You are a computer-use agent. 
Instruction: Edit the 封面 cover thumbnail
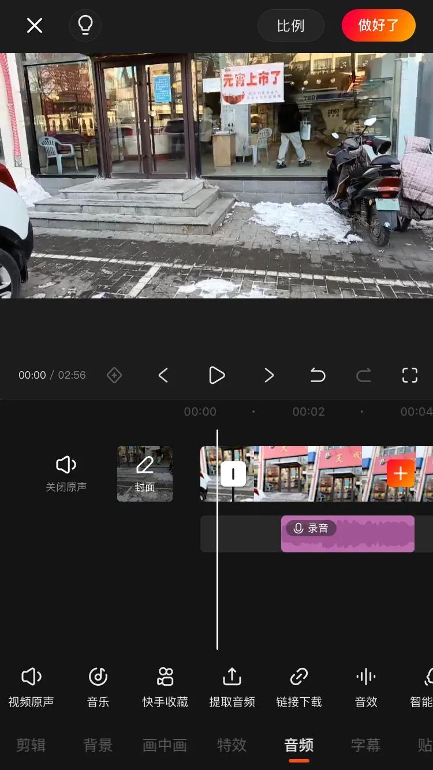(145, 473)
